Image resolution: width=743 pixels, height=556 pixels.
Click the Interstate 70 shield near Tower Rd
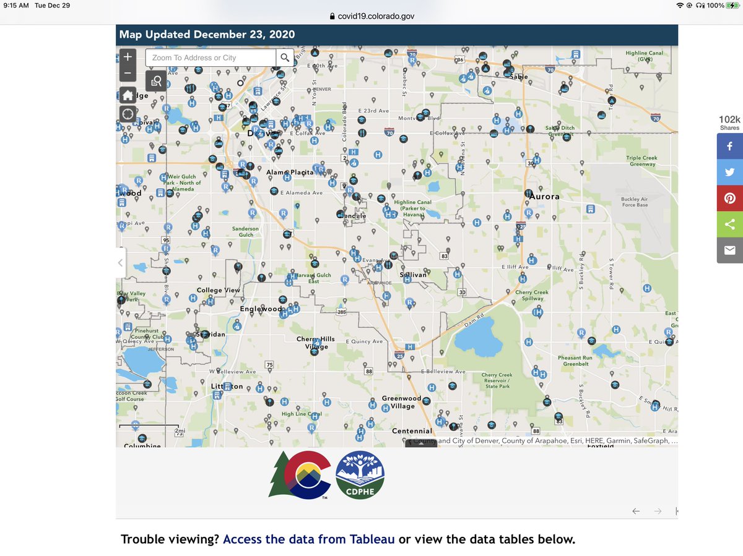pos(656,118)
